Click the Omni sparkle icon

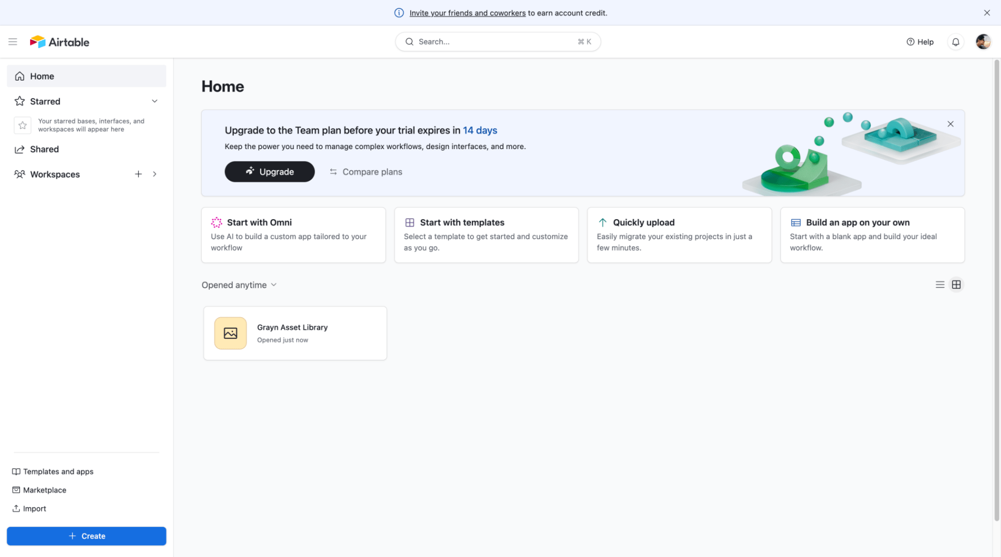click(217, 222)
